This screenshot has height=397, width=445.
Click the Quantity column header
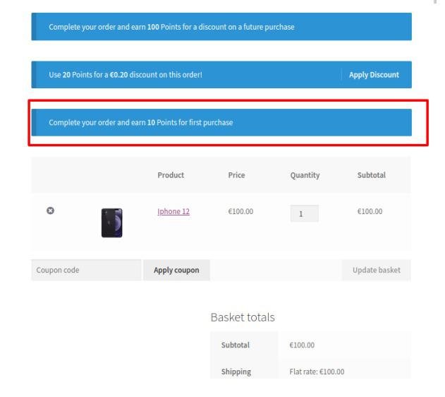pyautogui.click(x=305, y=175)
